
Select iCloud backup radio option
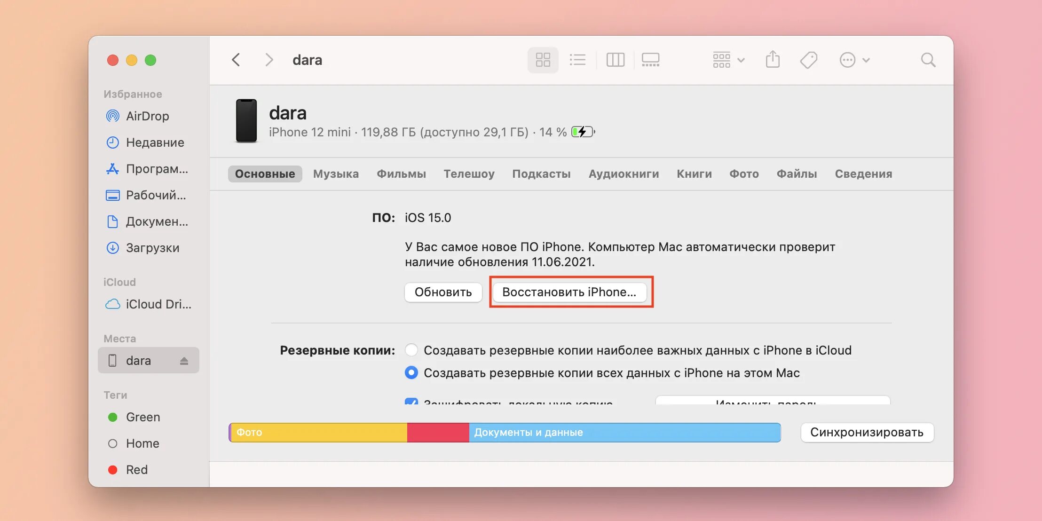411,350
